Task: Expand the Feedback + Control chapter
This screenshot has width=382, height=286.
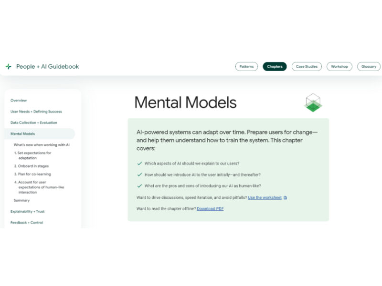Action: pos(26,223)
